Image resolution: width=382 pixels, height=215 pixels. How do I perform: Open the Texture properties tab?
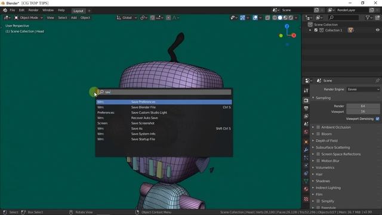tap(306, 199)
